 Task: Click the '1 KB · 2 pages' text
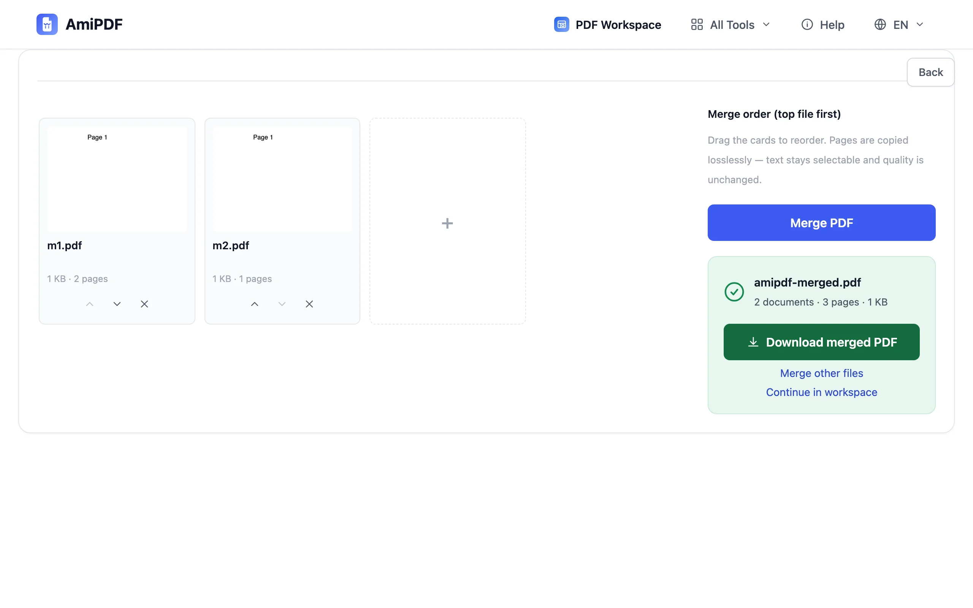coord(77,279)
